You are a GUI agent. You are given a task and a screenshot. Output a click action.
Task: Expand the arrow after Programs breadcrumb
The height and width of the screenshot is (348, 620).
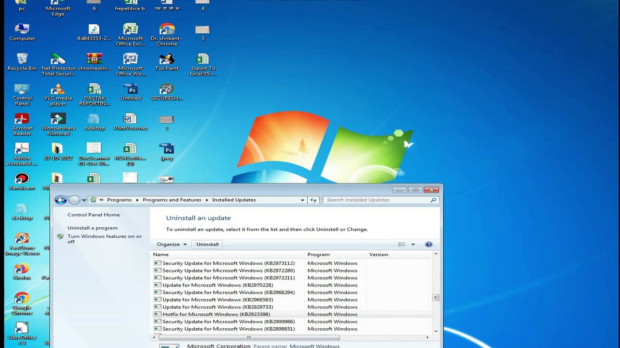137,200
